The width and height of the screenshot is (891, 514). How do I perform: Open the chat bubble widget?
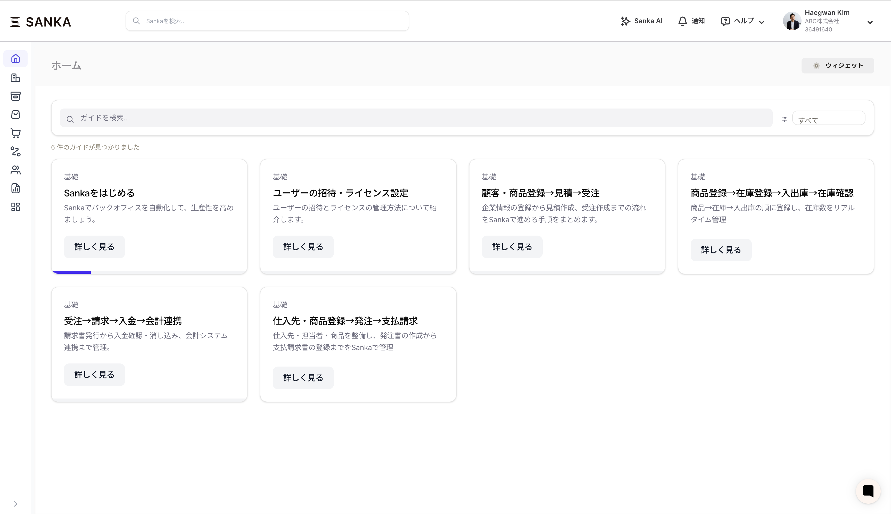point(868,491)
